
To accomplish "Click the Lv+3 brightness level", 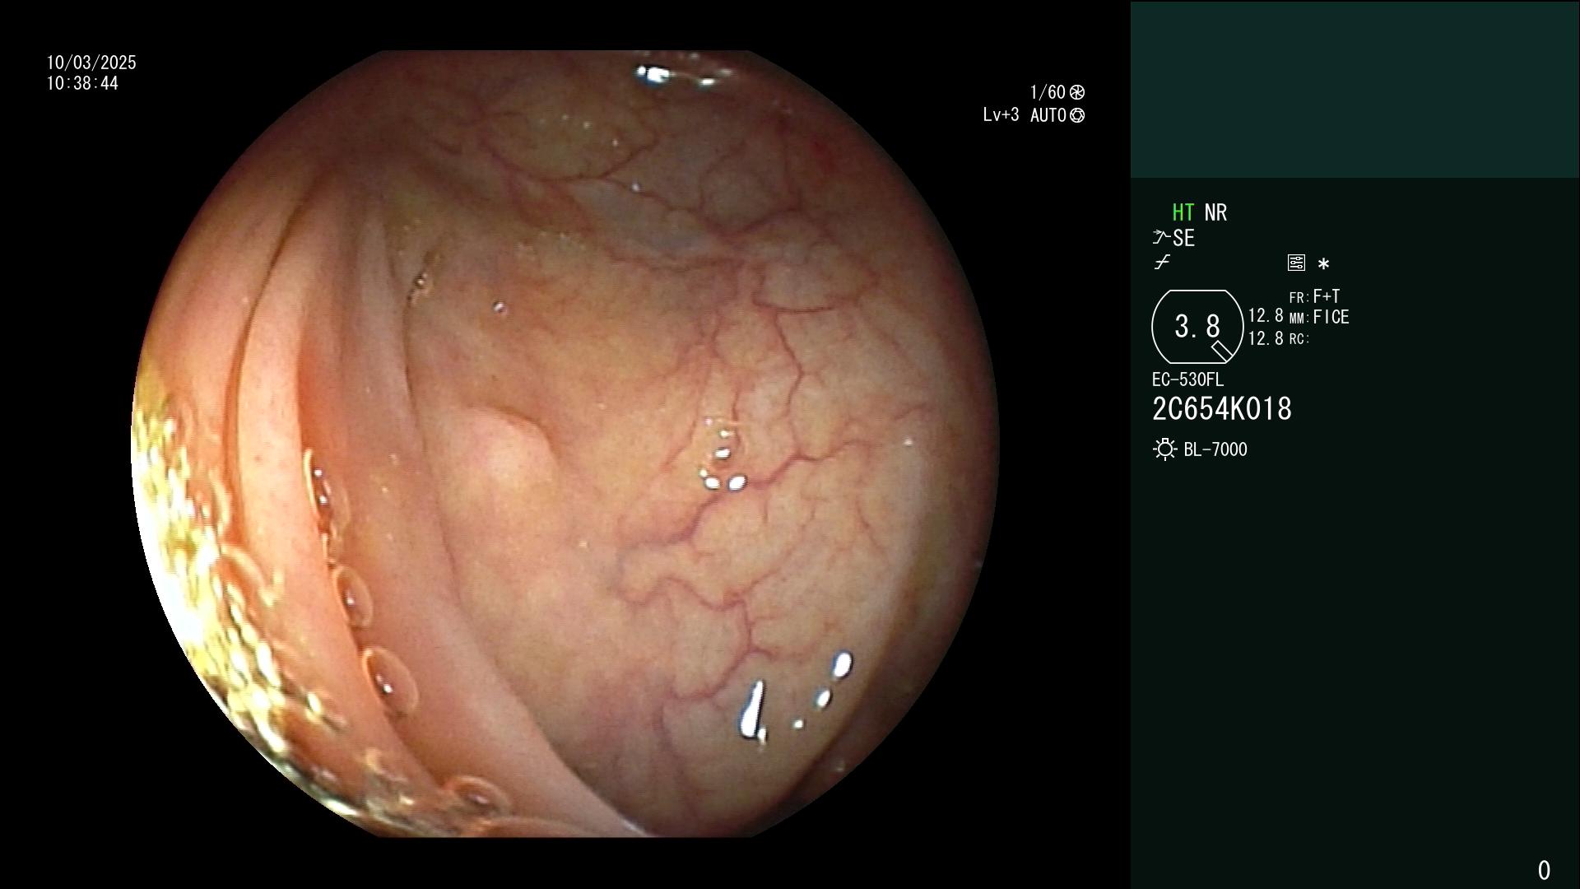I will 1001,115.
